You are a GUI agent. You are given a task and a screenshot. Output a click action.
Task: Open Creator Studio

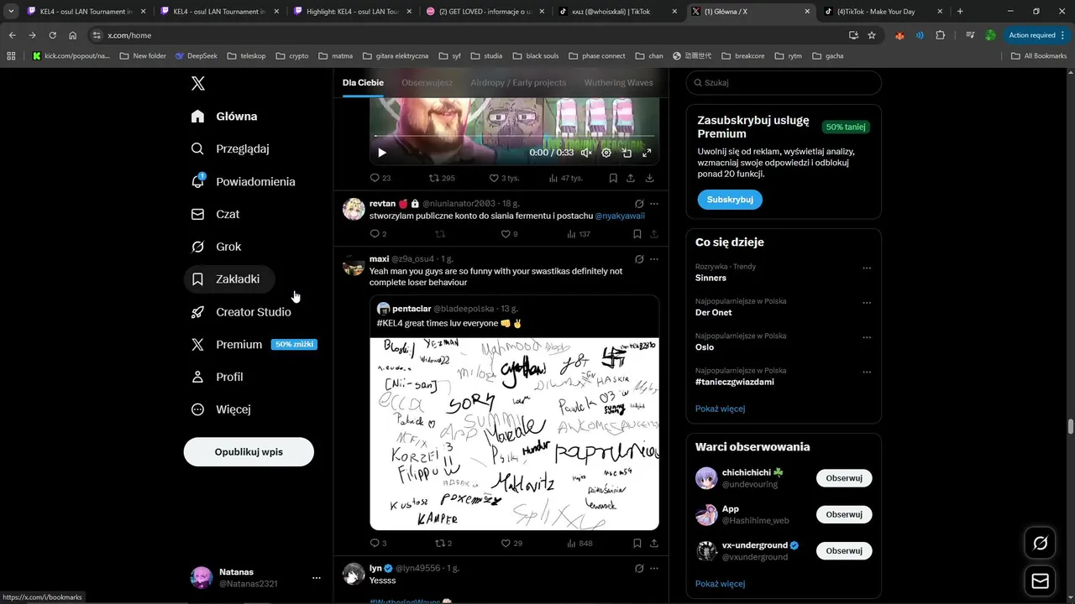tap(242, 312)
